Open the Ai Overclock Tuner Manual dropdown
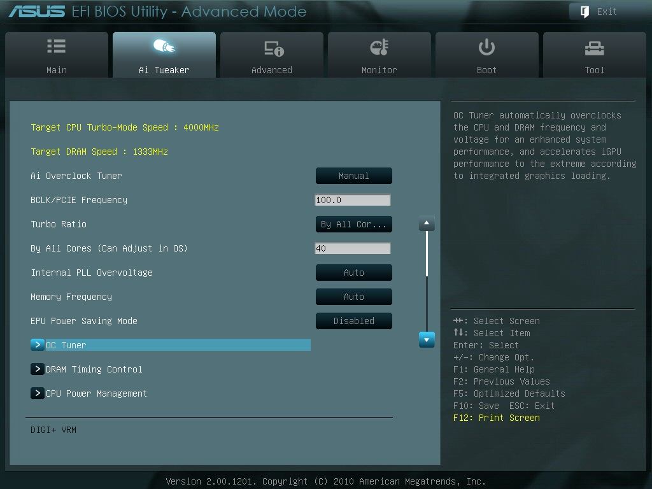Viewport: 652px width, 489px height. [x=354, y=176]
